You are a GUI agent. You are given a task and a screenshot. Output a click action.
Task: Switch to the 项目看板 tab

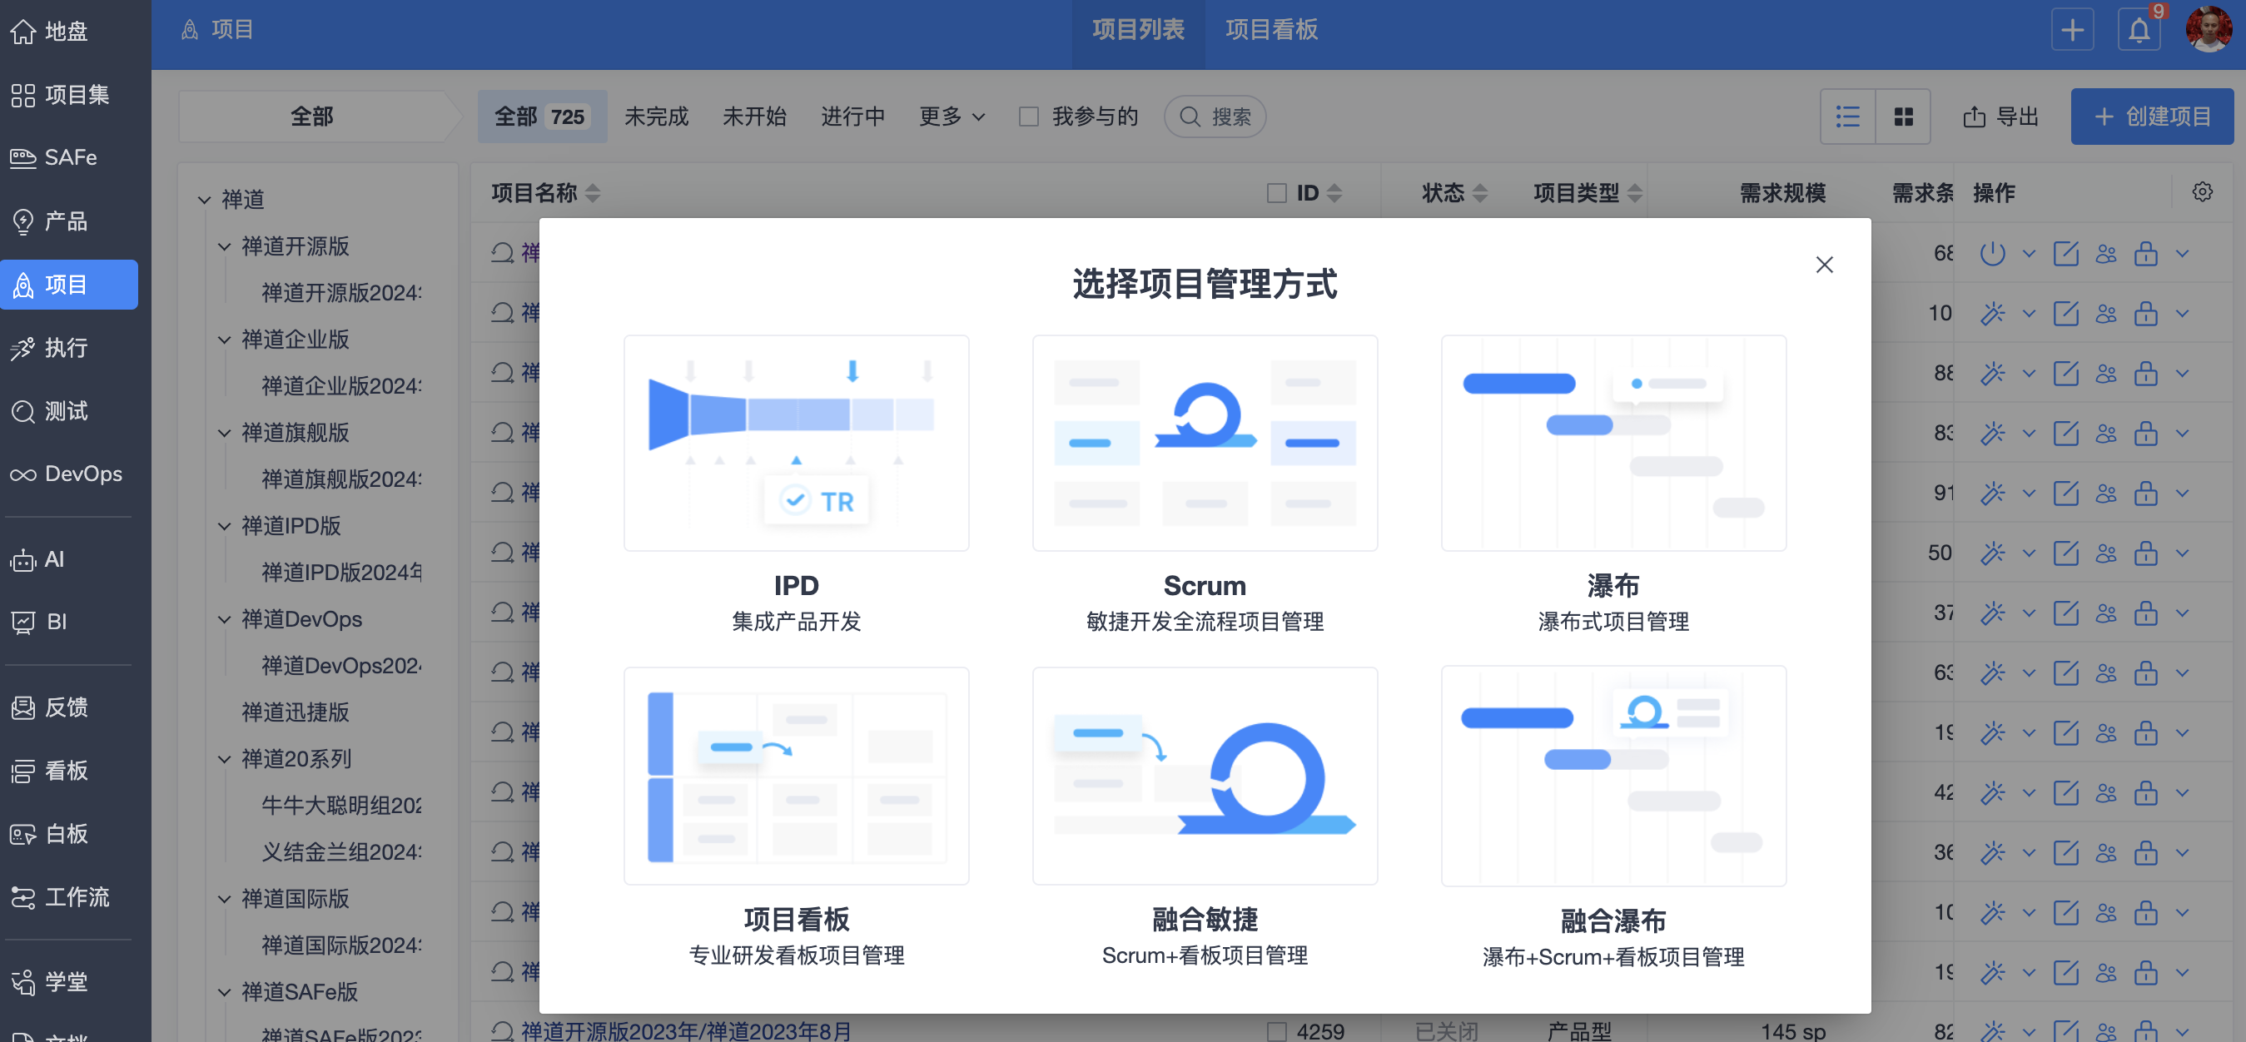click(x=1271, y=31)
